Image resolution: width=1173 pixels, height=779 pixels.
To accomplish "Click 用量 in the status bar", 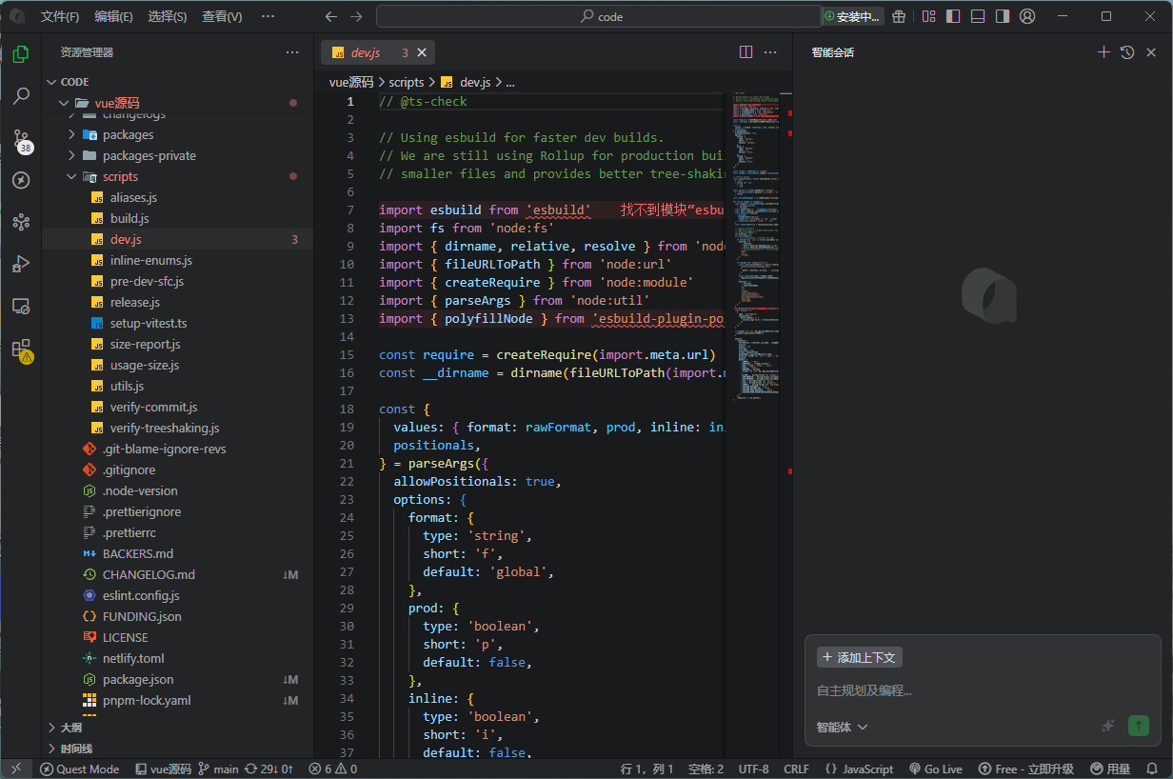I will tap(1111, 769).
